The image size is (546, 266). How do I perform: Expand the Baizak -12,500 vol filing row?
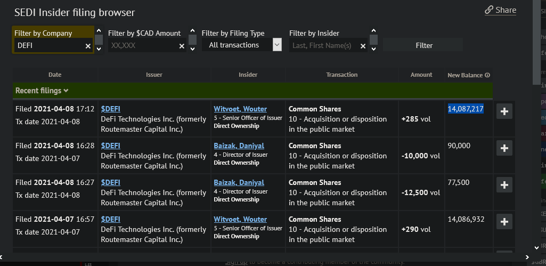point(504,185)
